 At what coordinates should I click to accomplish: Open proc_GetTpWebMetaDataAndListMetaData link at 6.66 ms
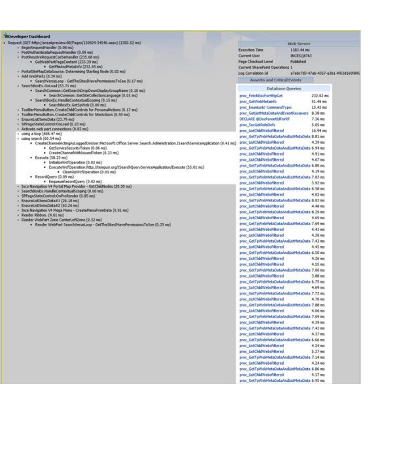[275, 340]
